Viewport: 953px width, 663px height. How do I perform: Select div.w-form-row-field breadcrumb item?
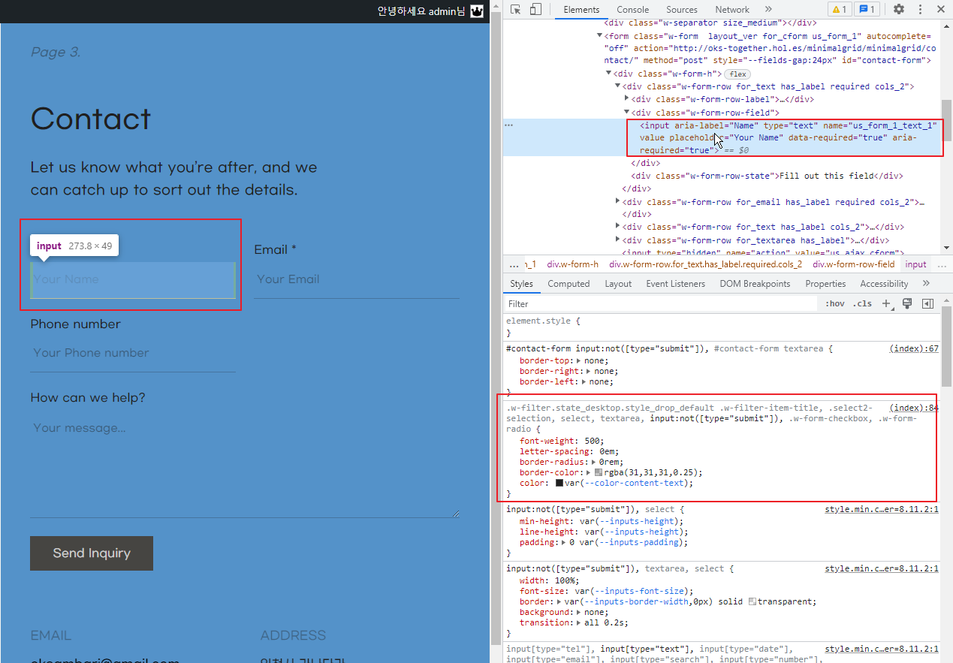pyautogui.click(x=854, y=264)
